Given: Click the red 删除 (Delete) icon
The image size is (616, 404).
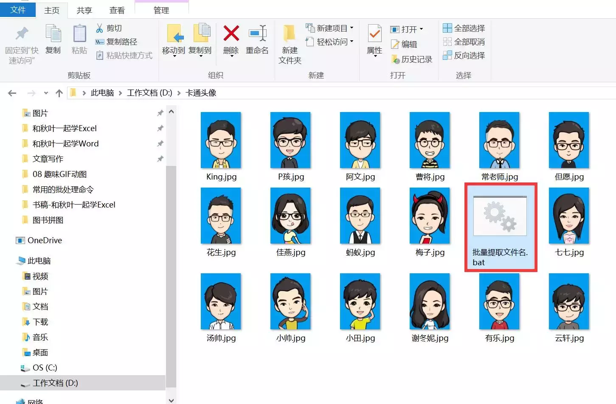Looking at the screenshot, I should click(231, 34).
